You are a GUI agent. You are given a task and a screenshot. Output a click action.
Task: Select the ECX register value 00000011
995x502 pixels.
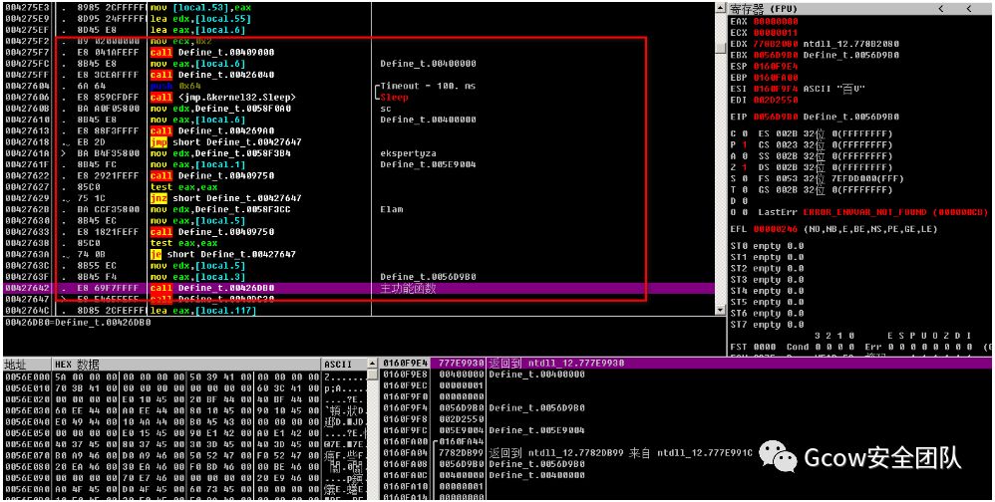point(776,32)
